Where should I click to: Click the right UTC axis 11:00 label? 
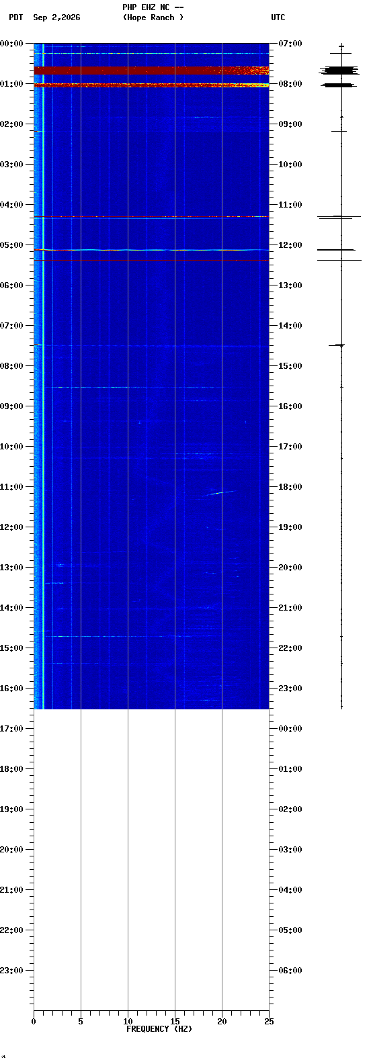290,205
